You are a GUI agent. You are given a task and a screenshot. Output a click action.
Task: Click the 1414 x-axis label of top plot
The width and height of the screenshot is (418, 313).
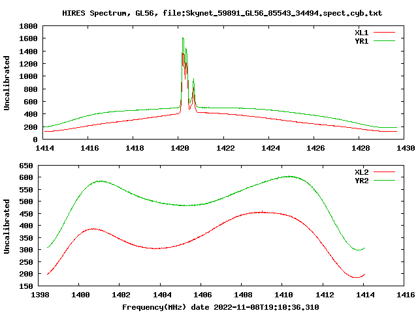coord(44,148)
